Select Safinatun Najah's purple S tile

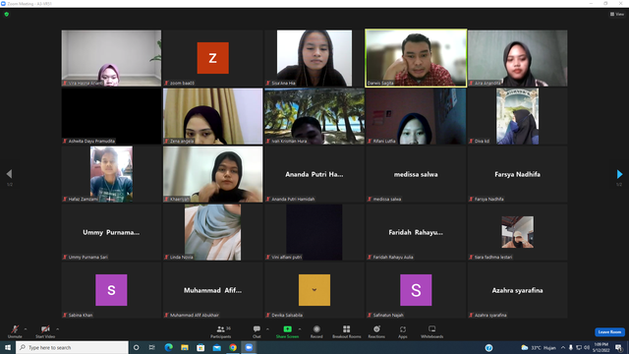click(416, 290)
